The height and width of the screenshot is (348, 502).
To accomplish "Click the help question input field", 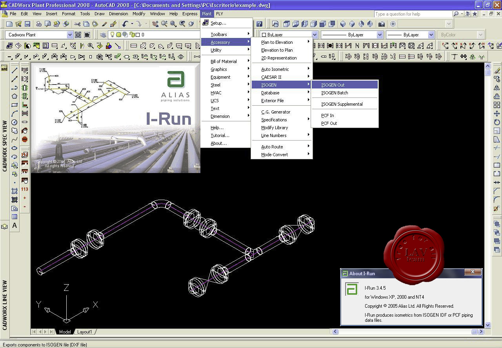I will click(x=413, y=14).
